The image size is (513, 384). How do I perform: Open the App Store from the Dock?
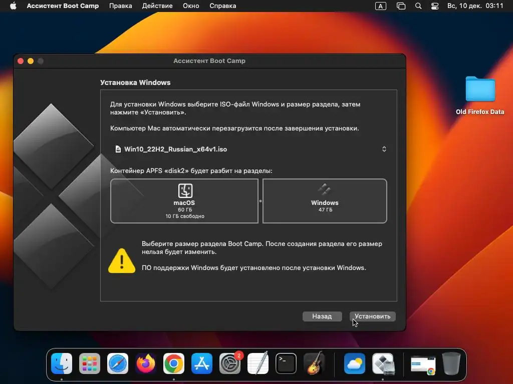202,363
